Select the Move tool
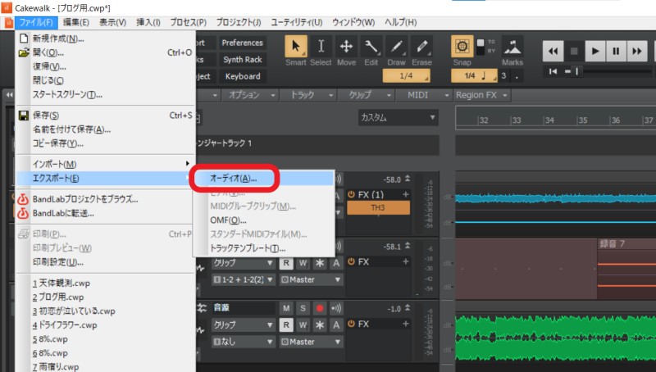 [346, 47]
